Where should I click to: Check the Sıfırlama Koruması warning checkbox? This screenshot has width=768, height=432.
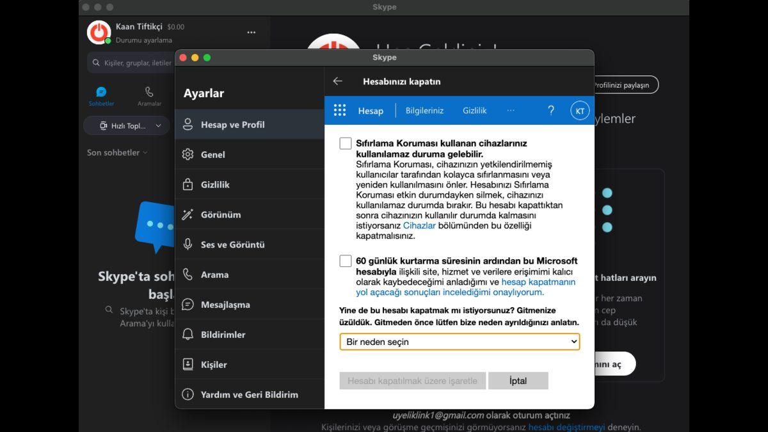[344, 143]
